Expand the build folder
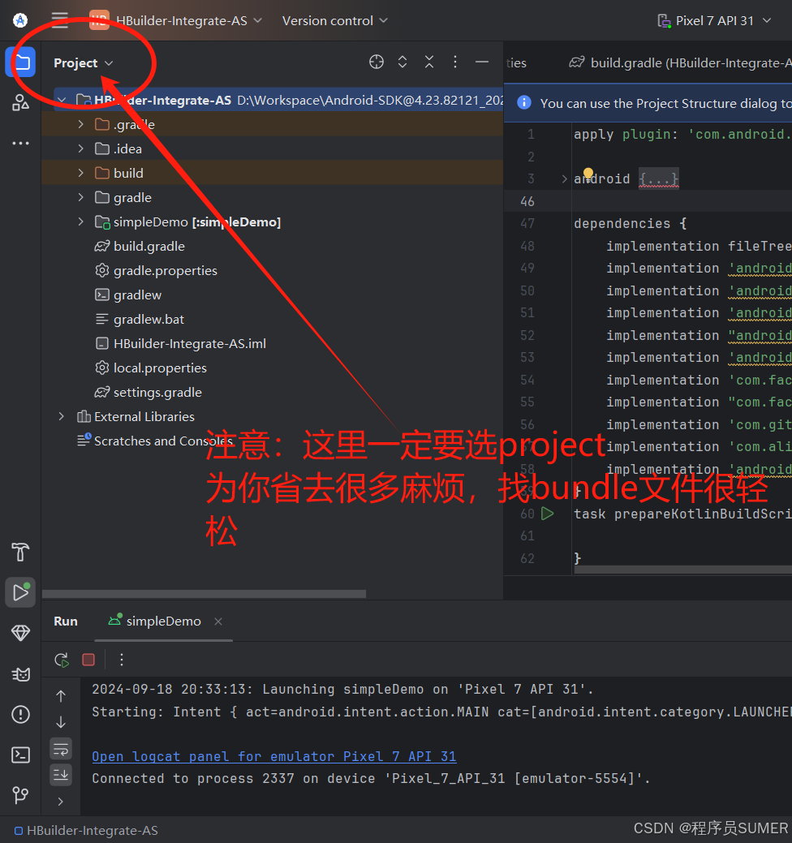 click(80, 173)
